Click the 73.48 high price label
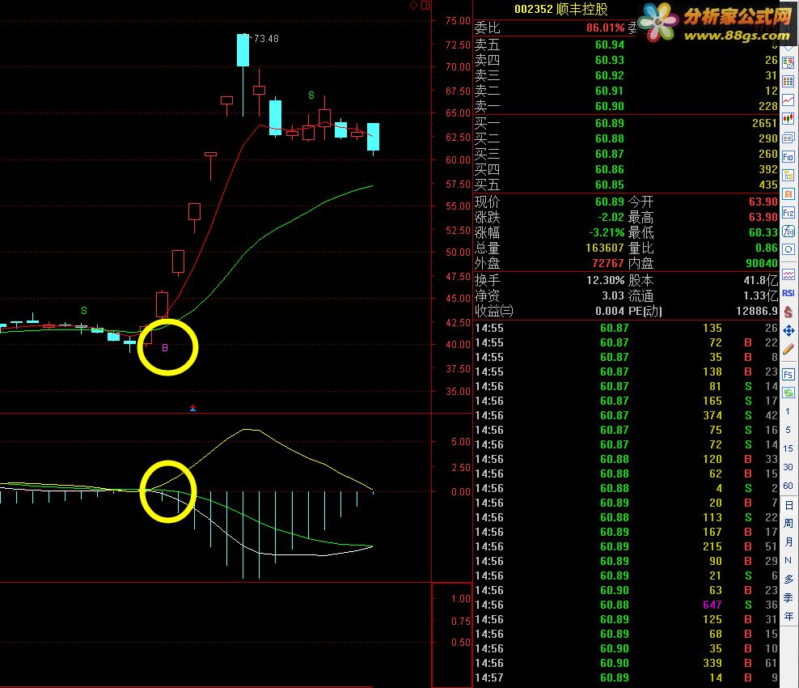 (266, 39)
